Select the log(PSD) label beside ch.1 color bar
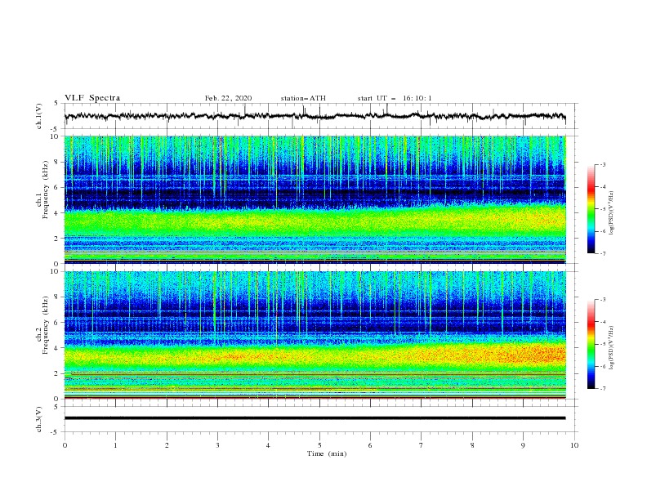 [x=612, y=213]
